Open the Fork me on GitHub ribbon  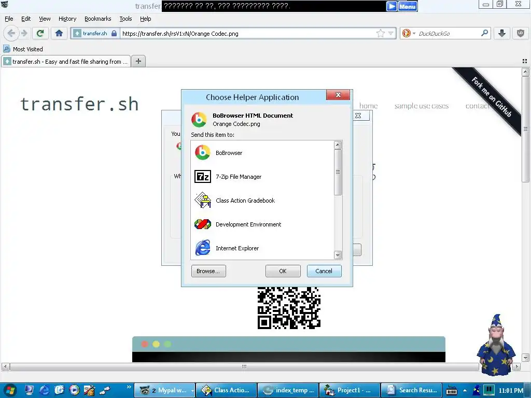(492, 97)
